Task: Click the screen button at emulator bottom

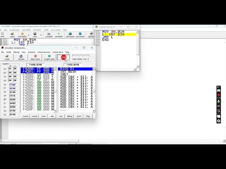Action: 25,116
